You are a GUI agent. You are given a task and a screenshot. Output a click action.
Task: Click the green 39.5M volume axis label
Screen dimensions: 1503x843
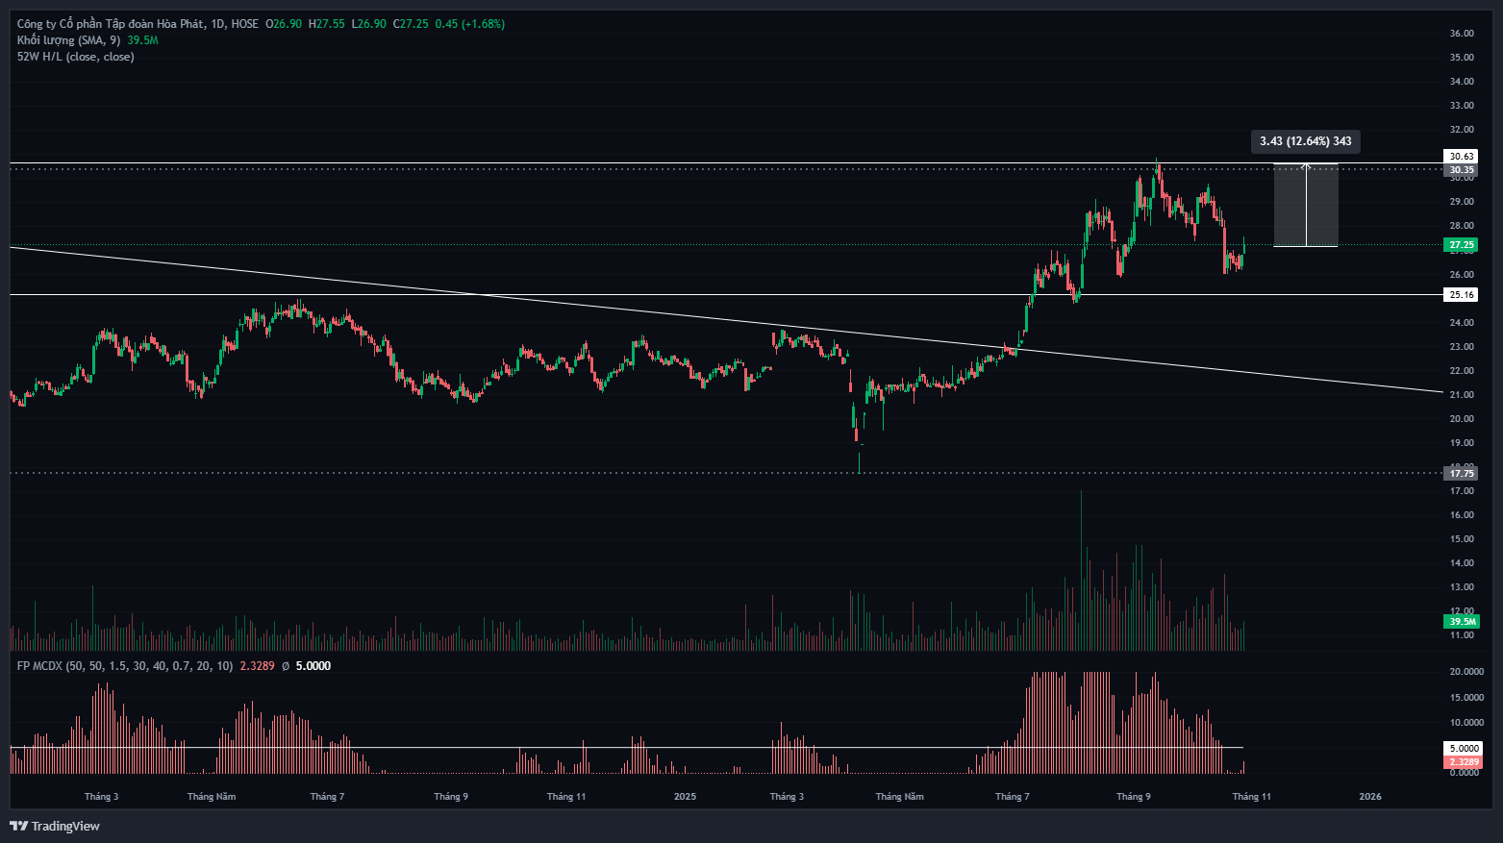click(1462, 622)
